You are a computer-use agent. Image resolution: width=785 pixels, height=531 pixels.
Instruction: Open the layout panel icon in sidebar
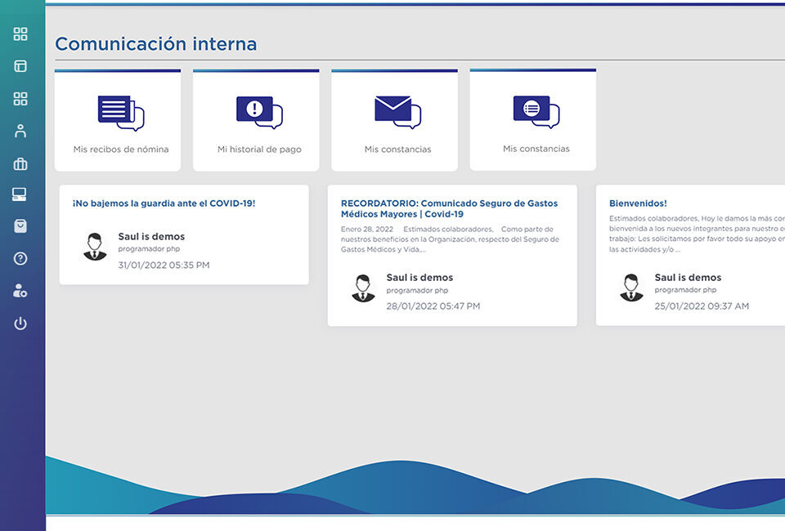[x=20, y=66]
